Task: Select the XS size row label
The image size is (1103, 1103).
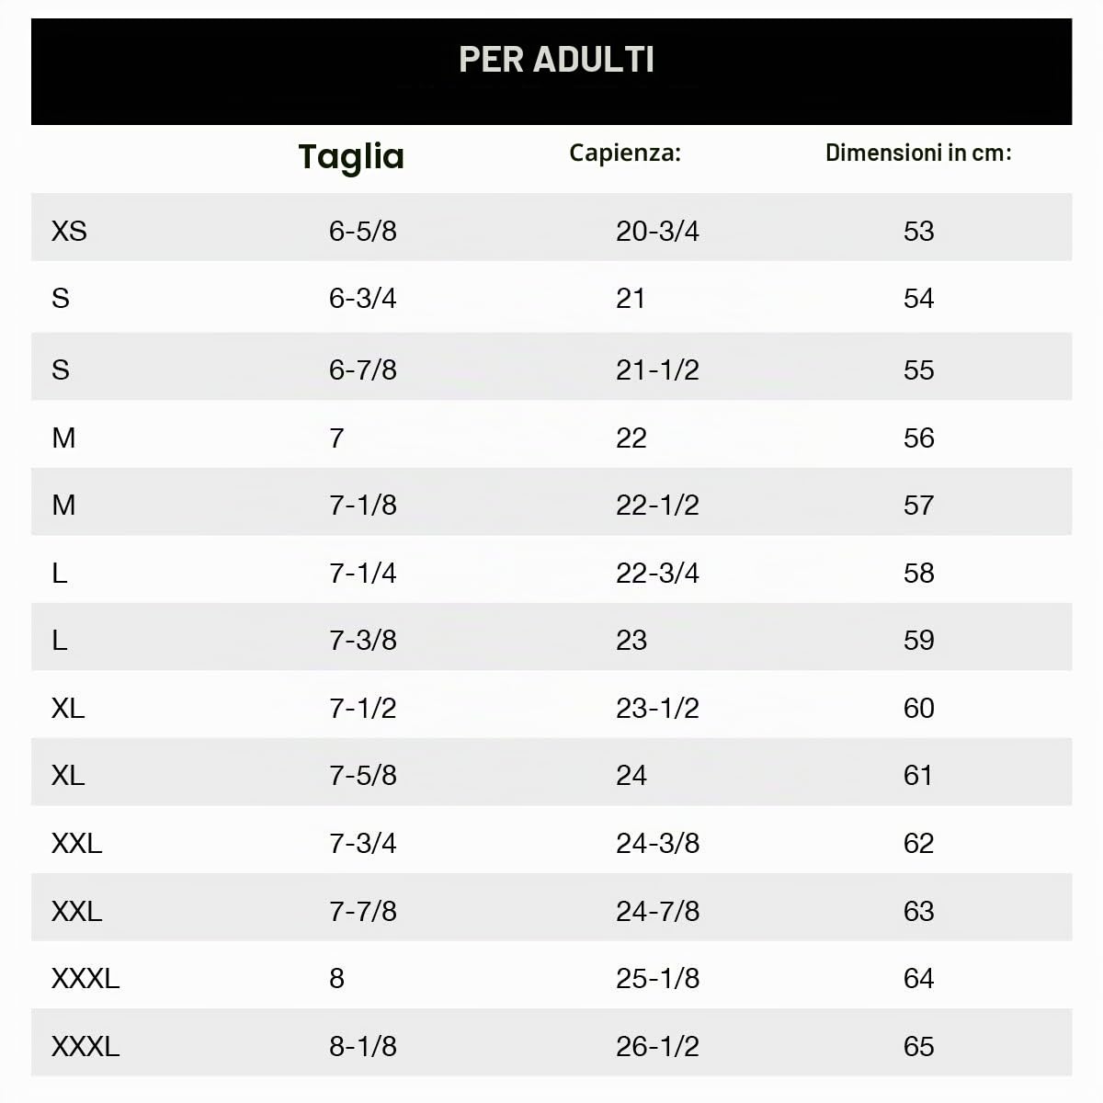Action: point(69,231)
